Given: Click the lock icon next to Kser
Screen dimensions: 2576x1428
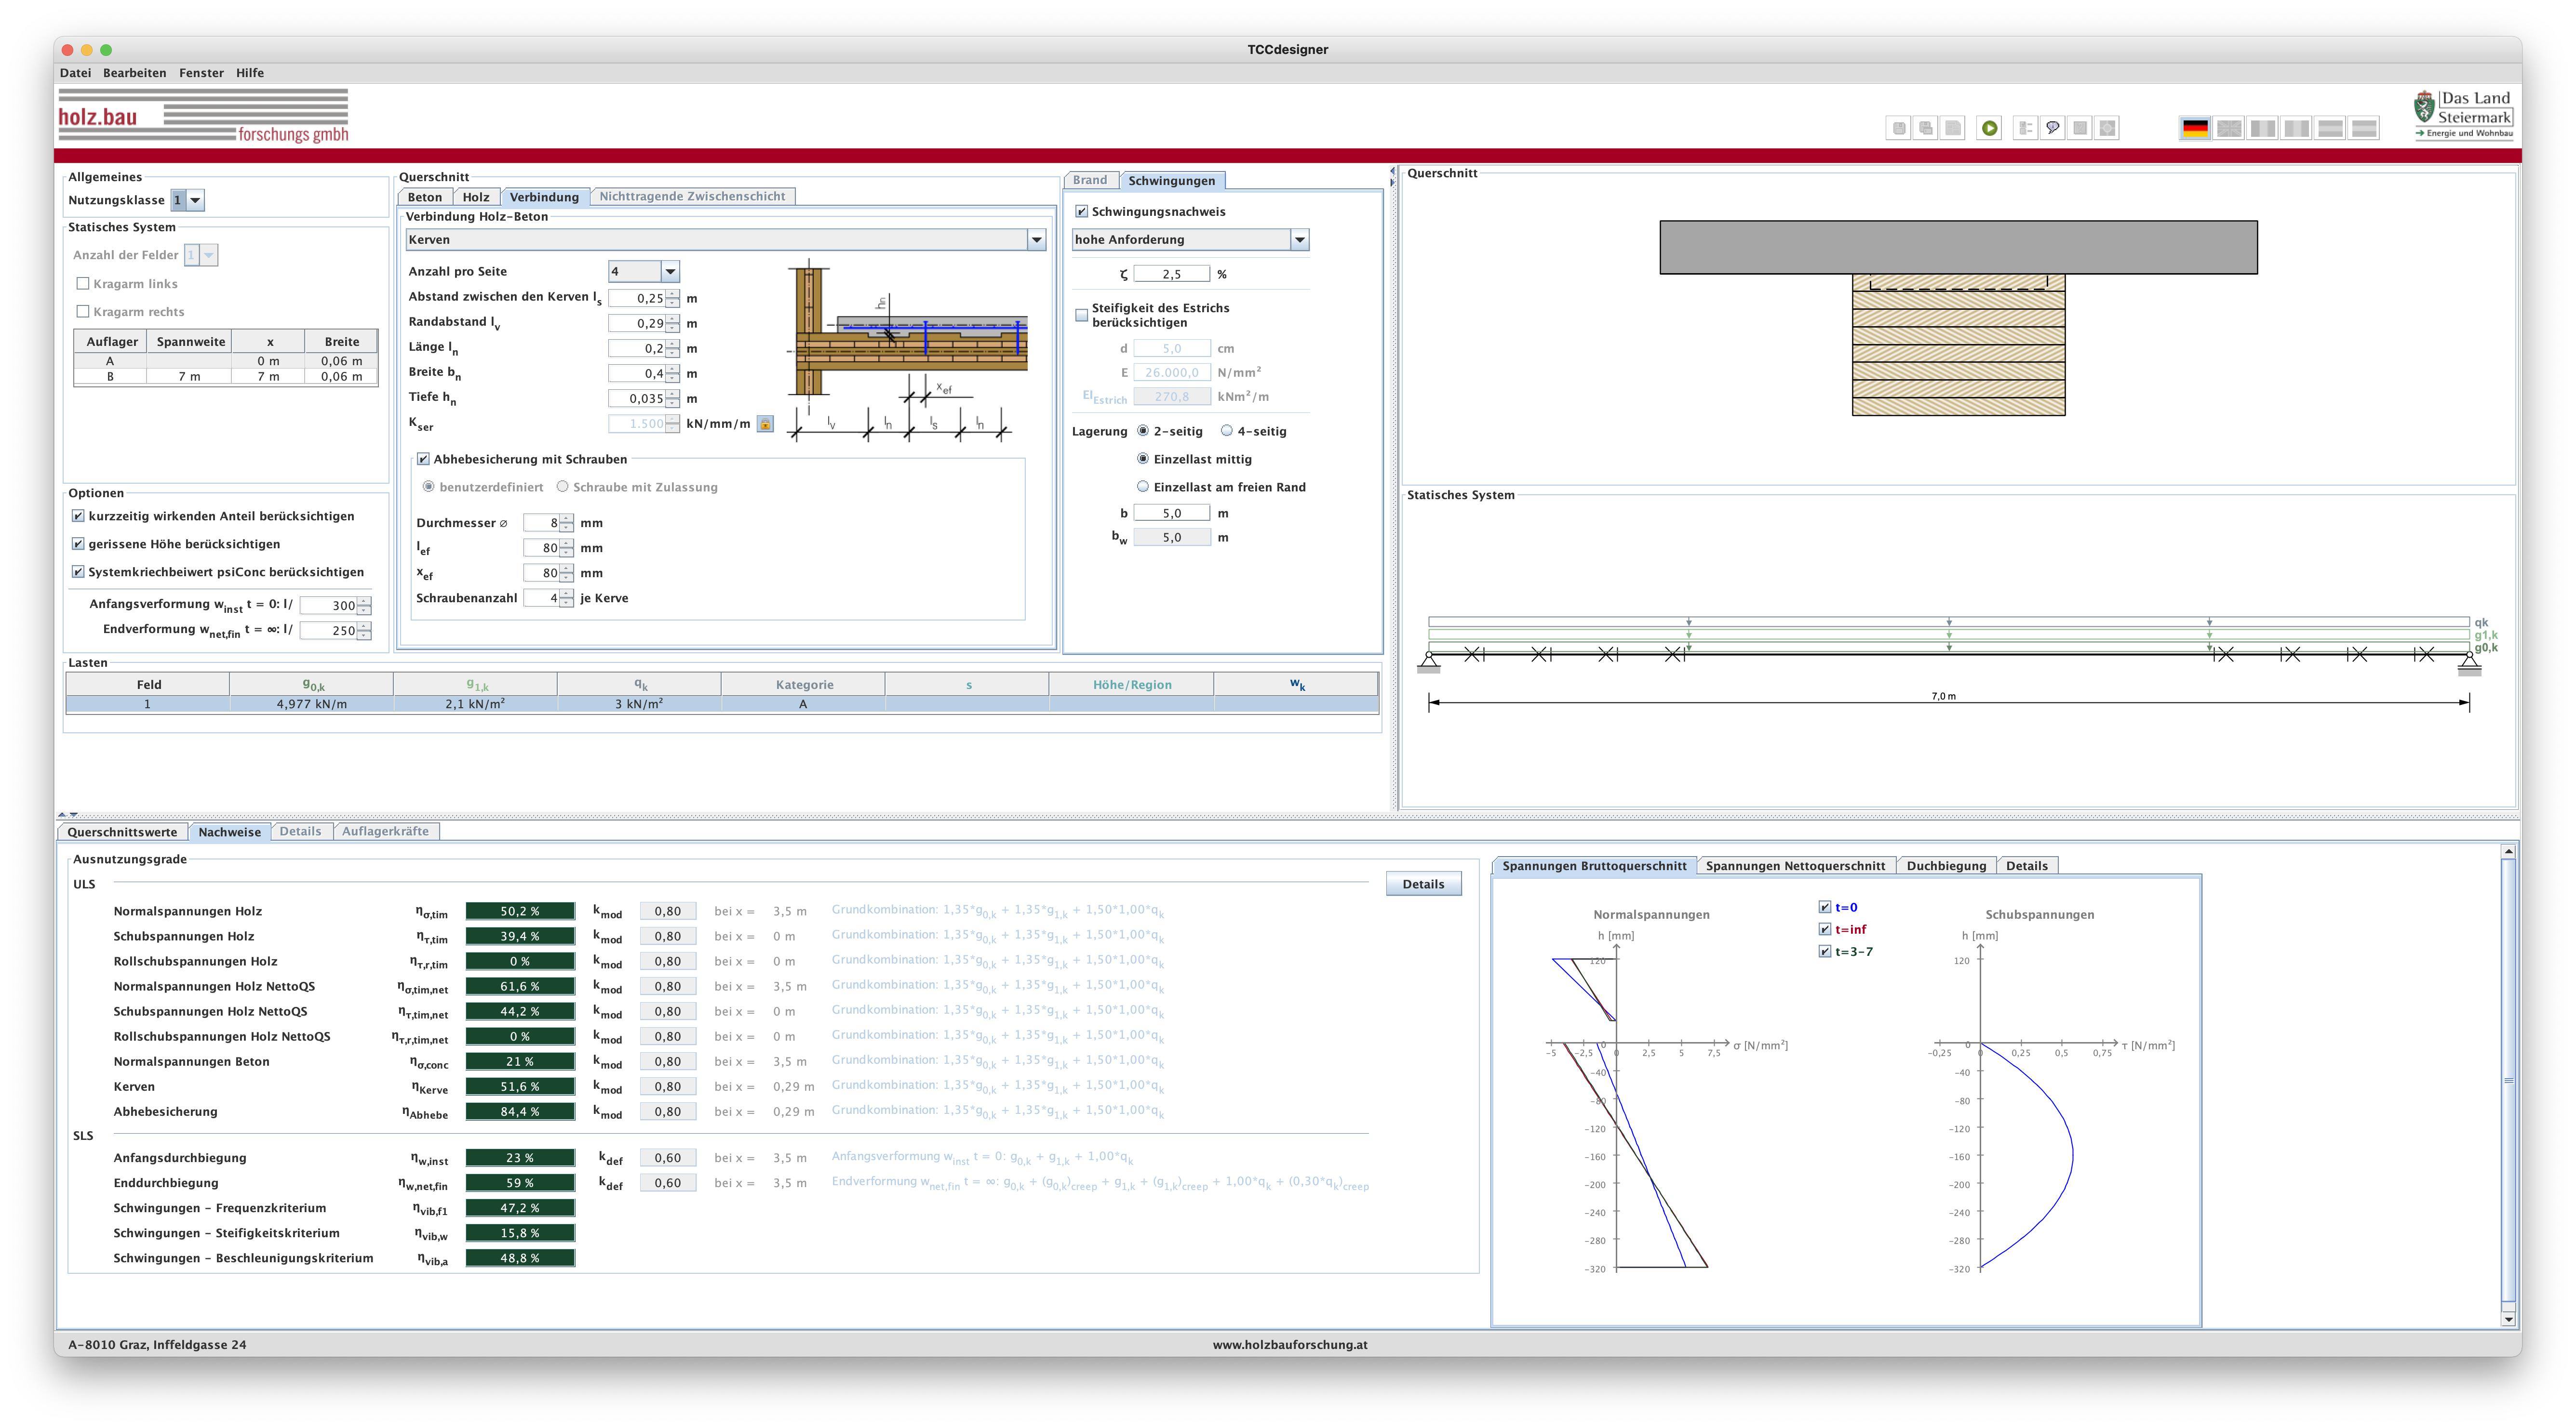Looking at the screenshot, I should pos(765,423).
